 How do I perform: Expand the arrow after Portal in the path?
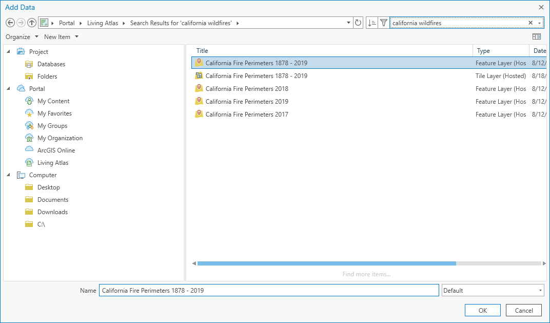(81, 23)
